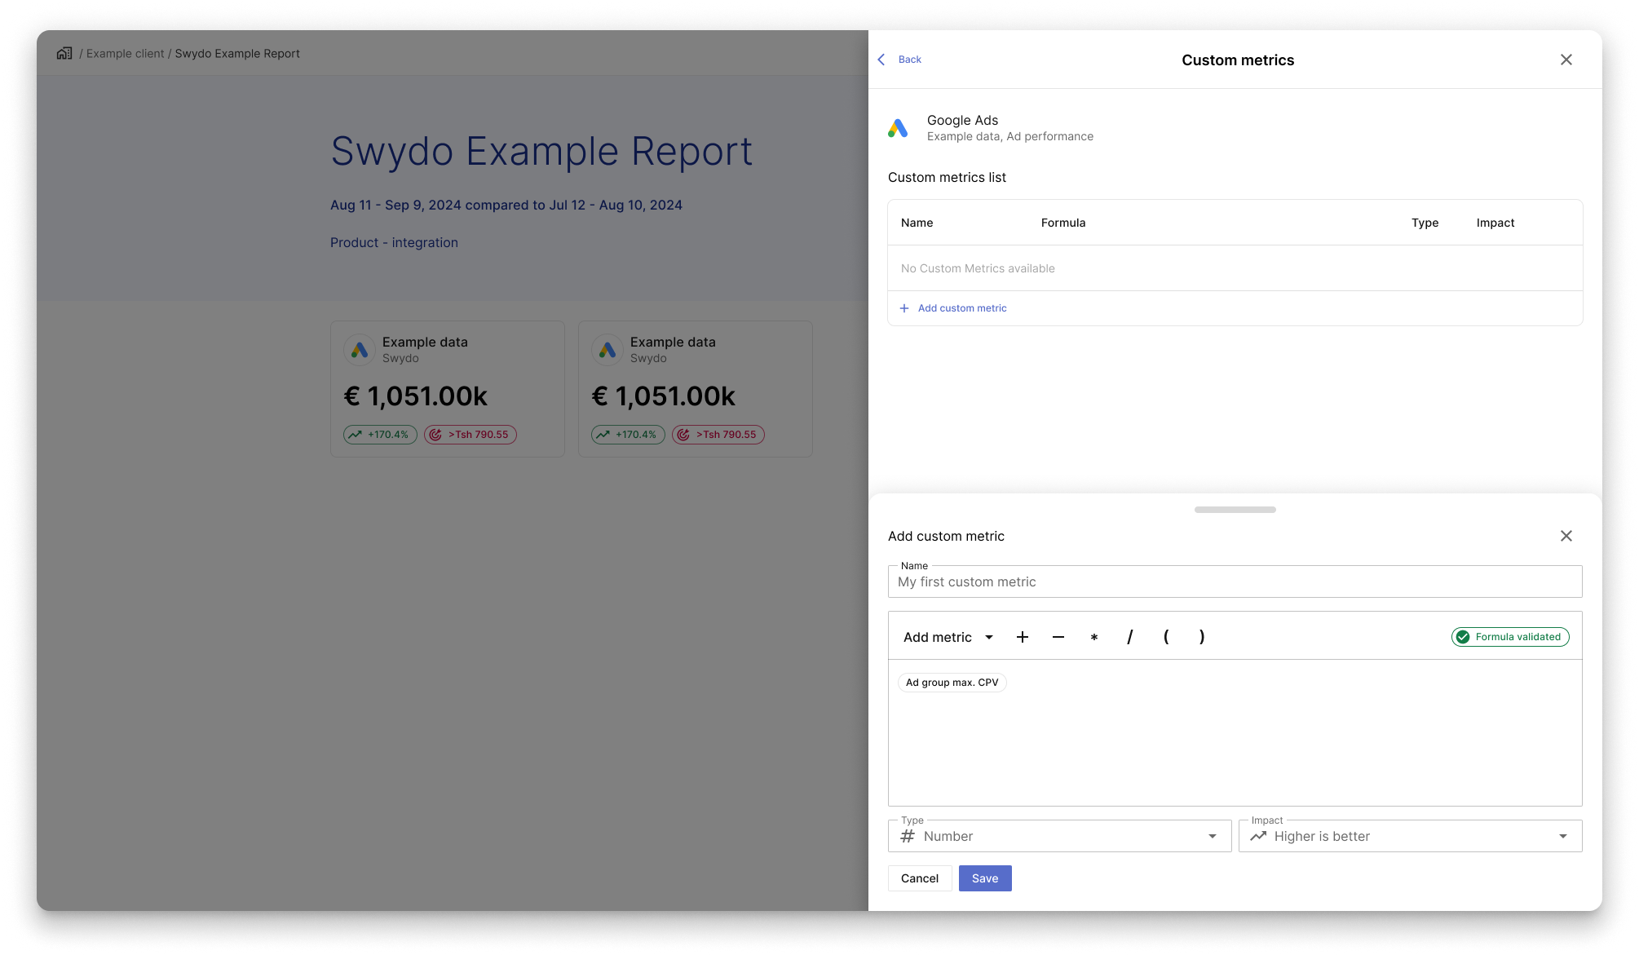Click the home dashboard icon in breadcrumb
The image size is (1639, 955).
coord(64,53)
